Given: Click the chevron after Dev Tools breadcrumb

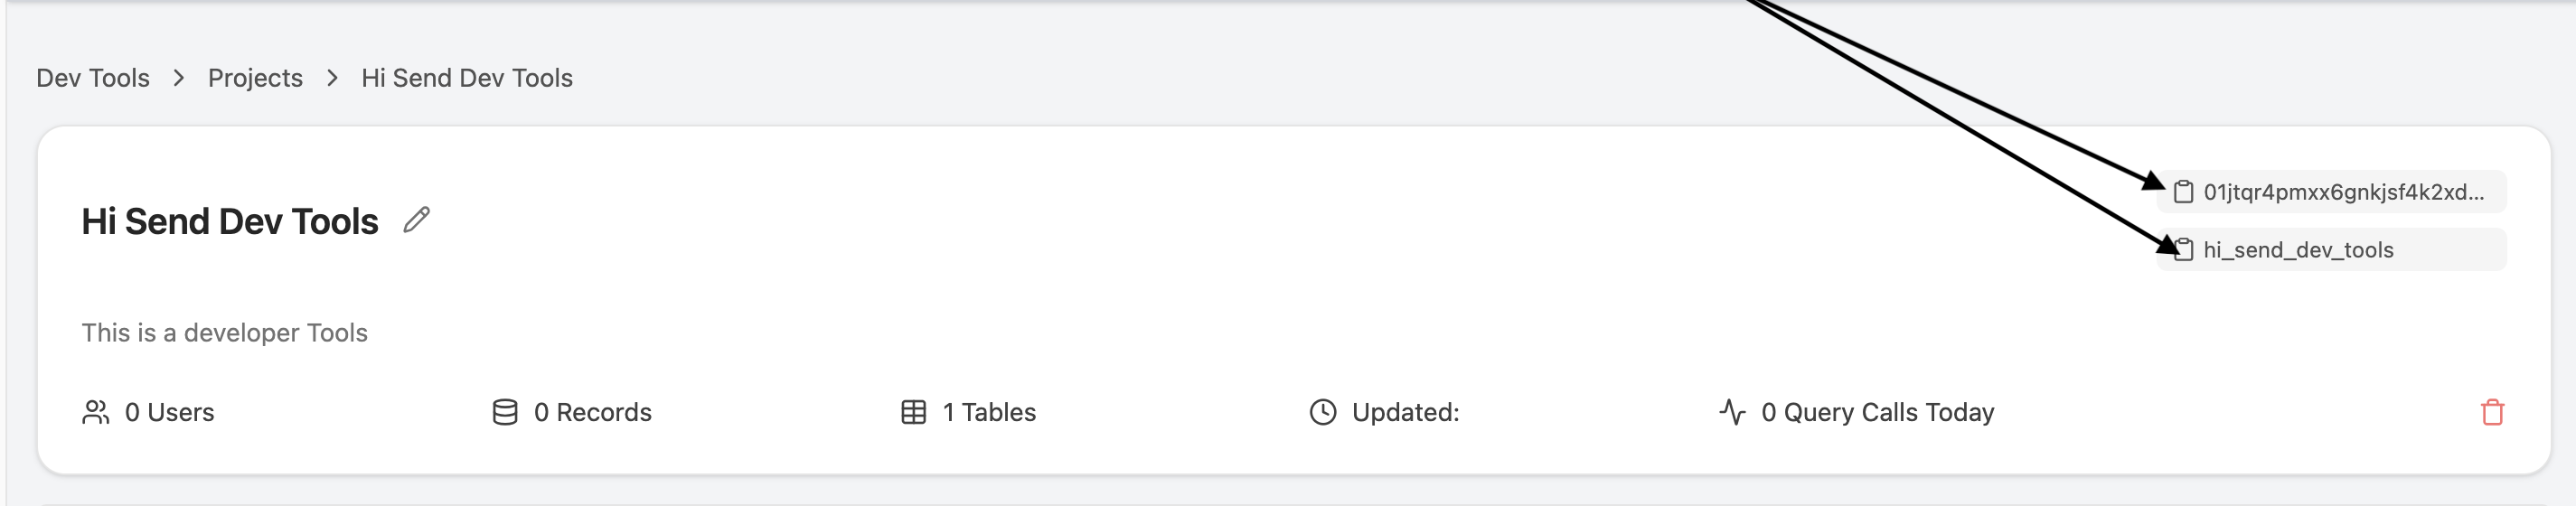Looking at the screenshot, I should click(x=179, y=78).
